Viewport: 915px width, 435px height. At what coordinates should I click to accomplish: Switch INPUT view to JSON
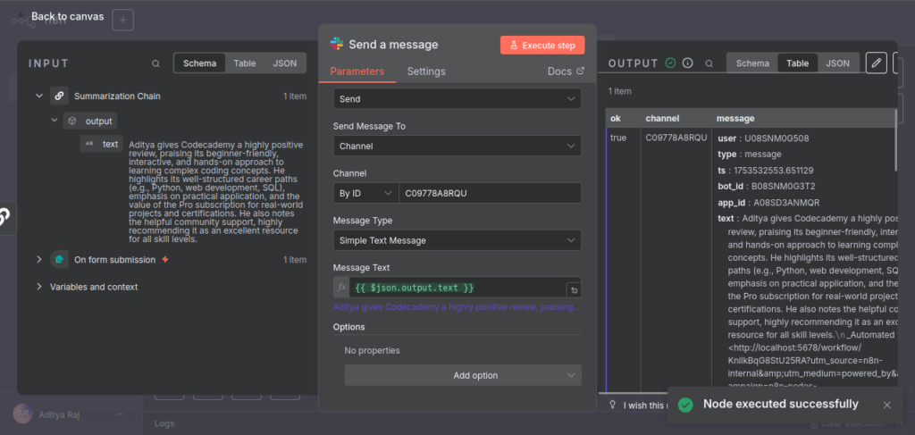(x=284, y=63)
